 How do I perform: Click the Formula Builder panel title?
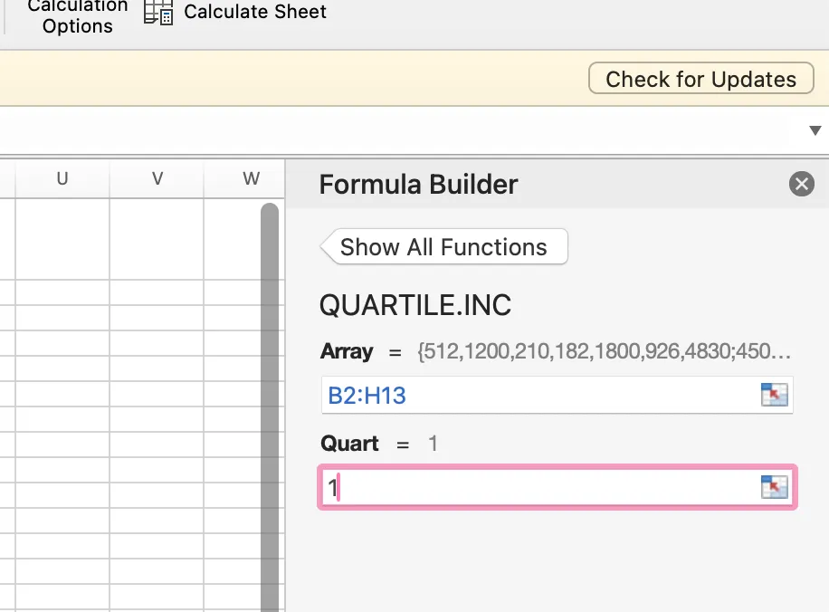coord(419,185)
